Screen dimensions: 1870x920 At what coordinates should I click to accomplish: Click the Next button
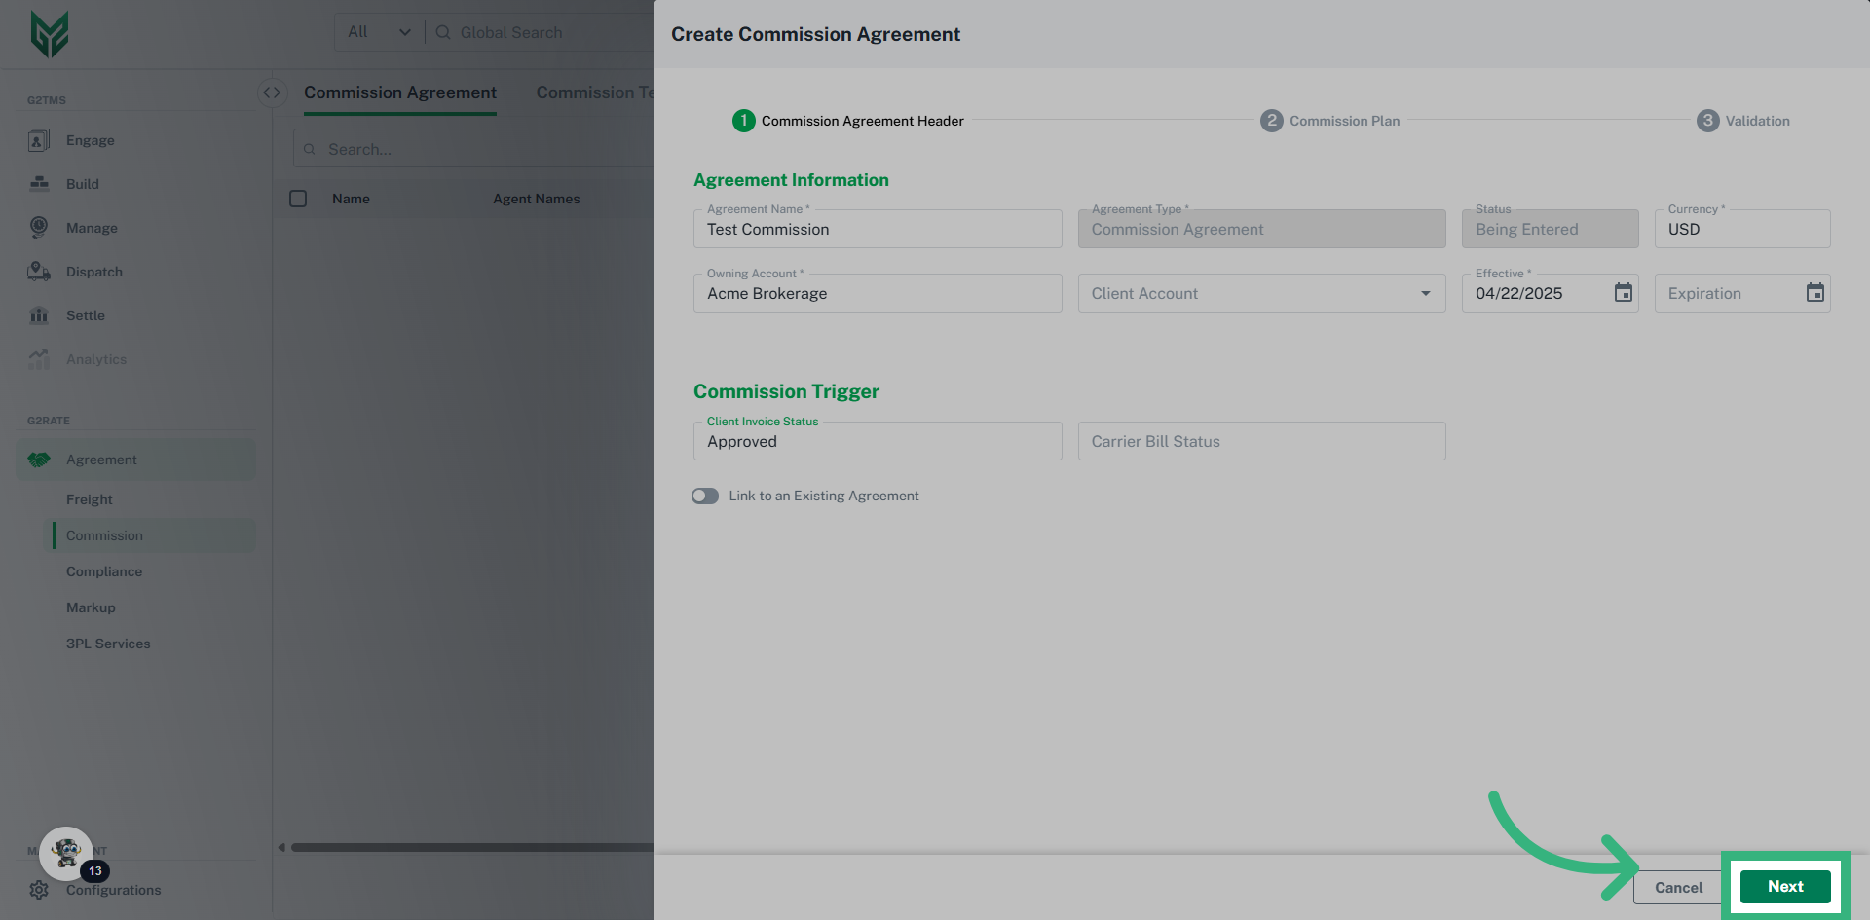tap(1785, 886)
